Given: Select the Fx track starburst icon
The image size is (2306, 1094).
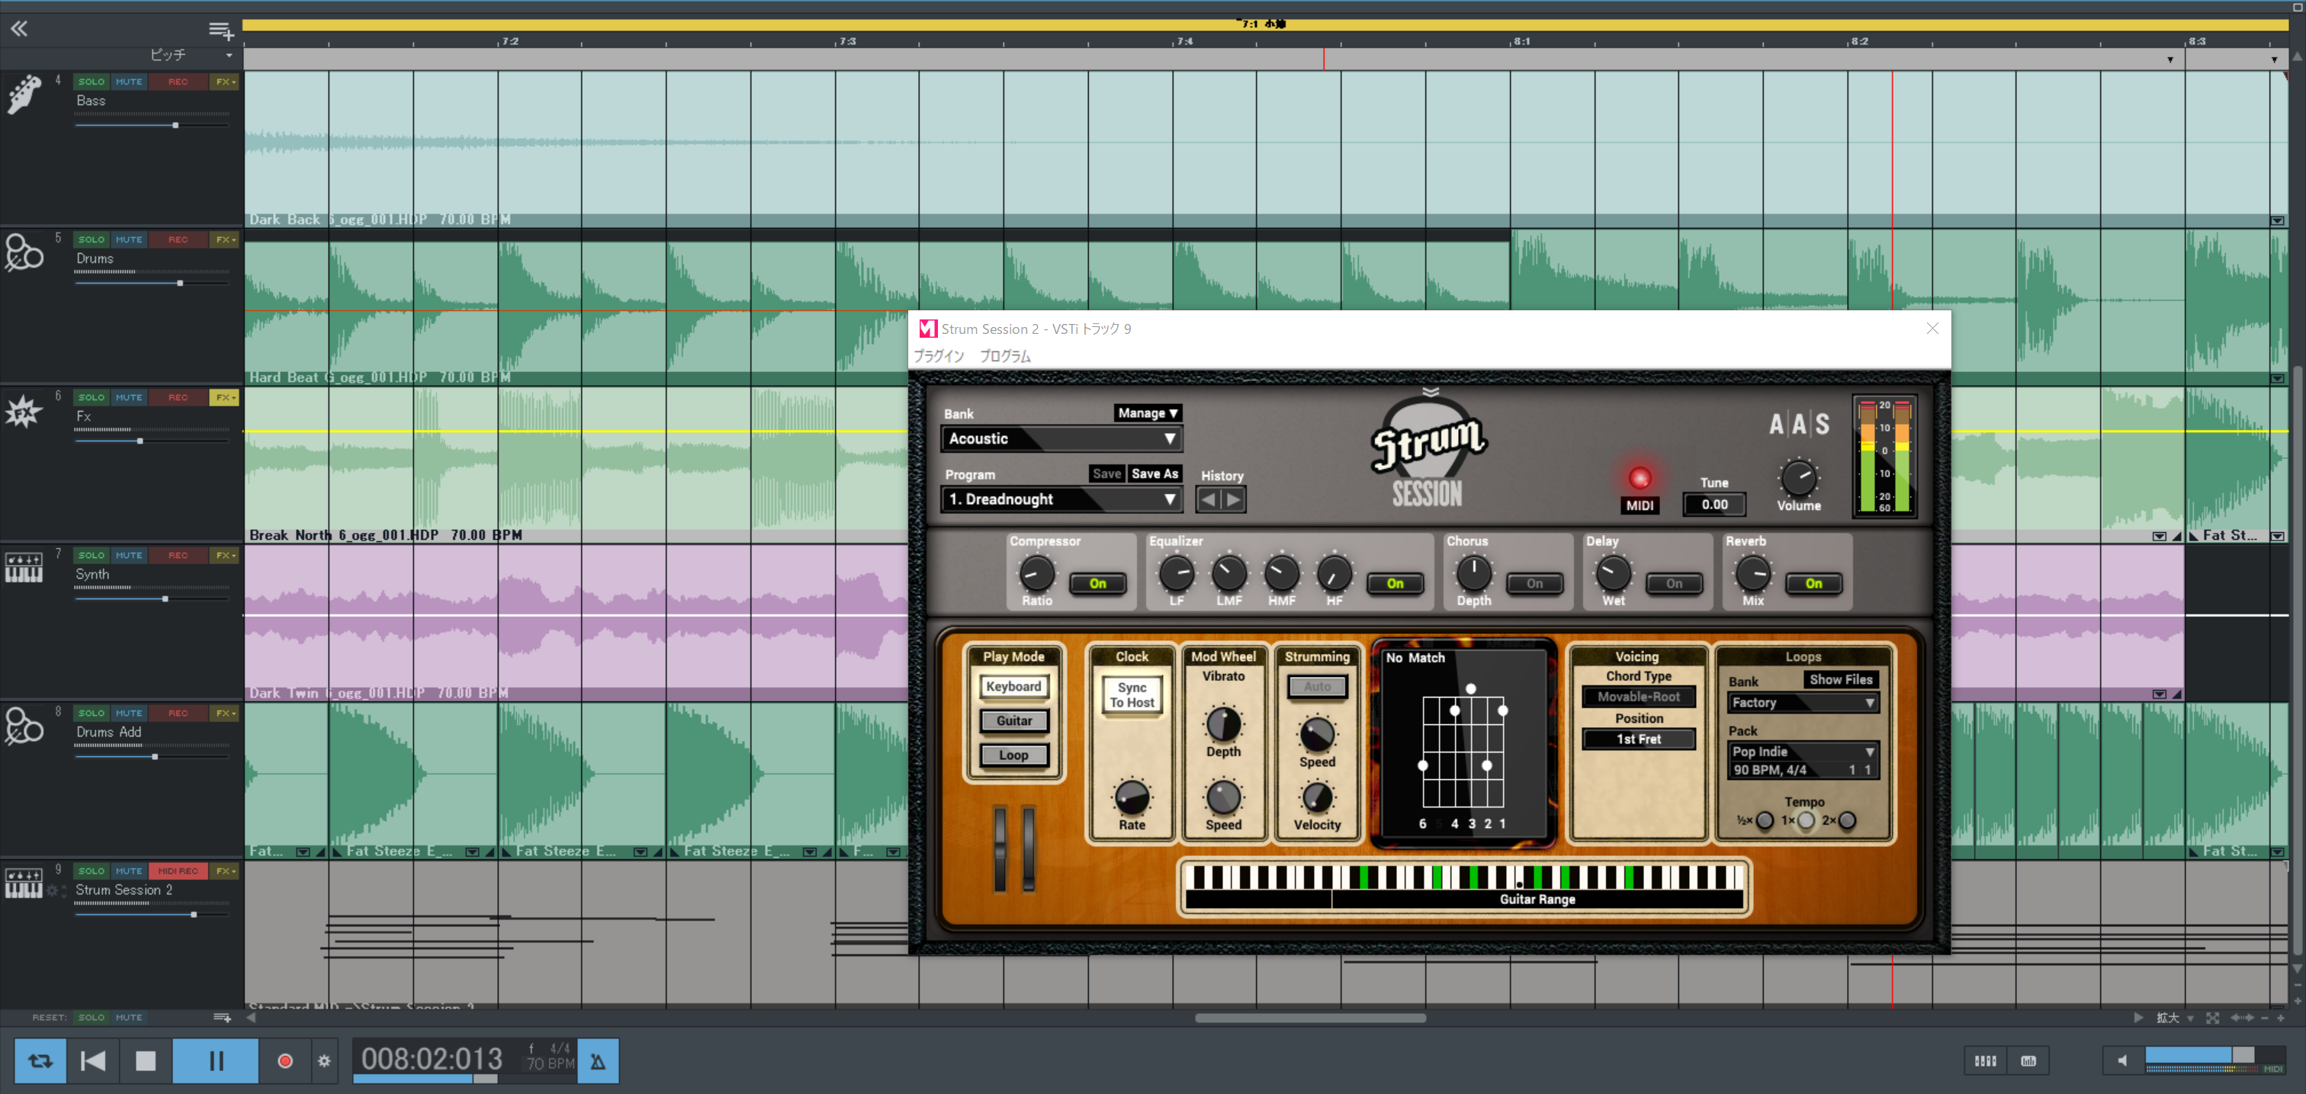Looking at the screenshot, I should pos(24,411).
